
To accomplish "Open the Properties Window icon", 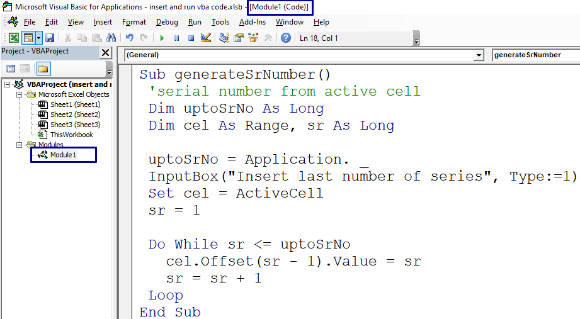I will [239, 38].
